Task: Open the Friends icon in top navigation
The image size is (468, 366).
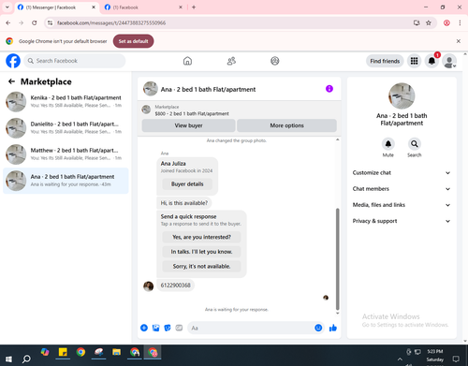Action: point(231,61)
